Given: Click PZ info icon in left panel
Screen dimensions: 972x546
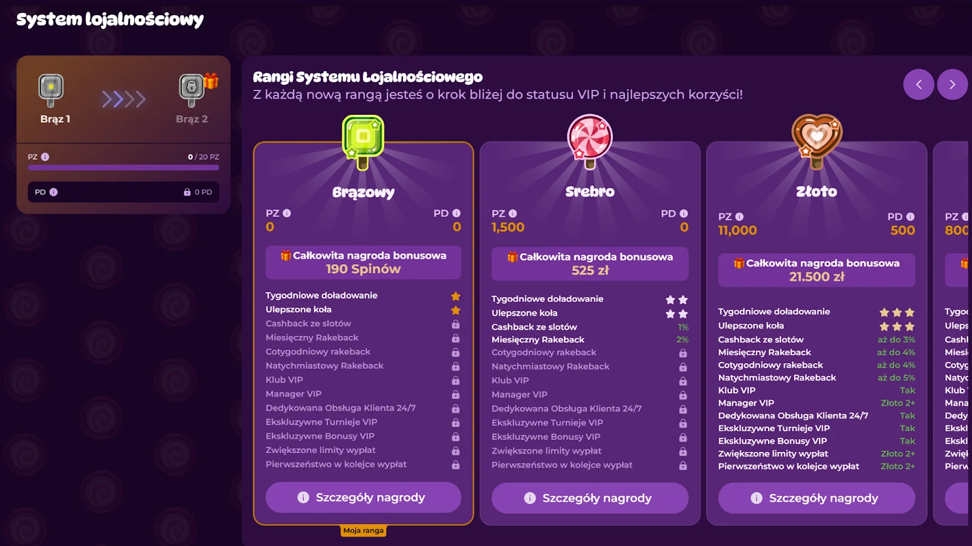Looking at the screenshot, I should tap(45, 157).
